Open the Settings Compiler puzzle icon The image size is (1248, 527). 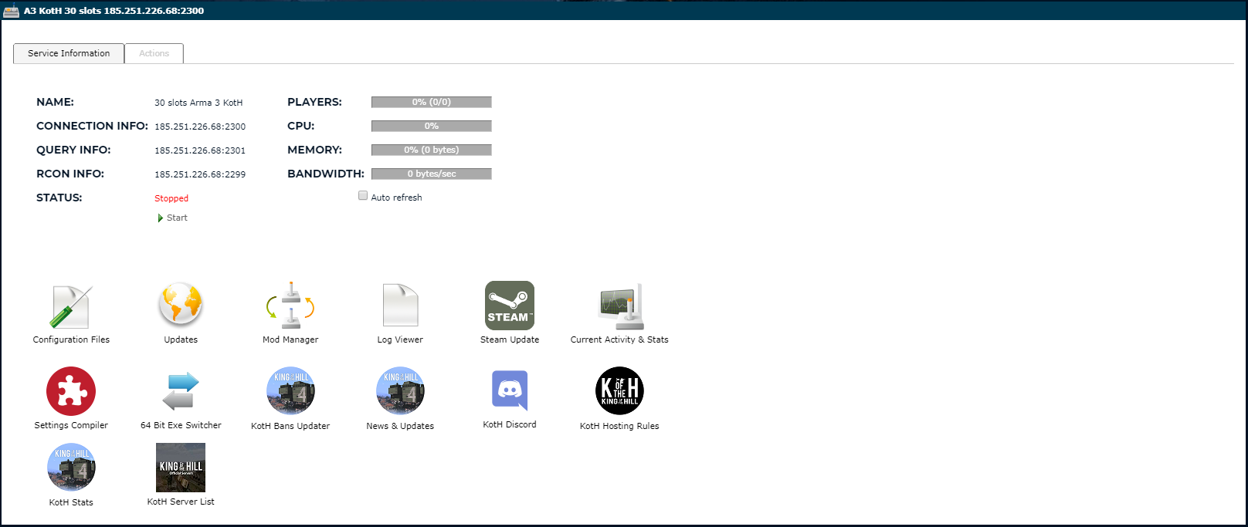click(71, 391)
